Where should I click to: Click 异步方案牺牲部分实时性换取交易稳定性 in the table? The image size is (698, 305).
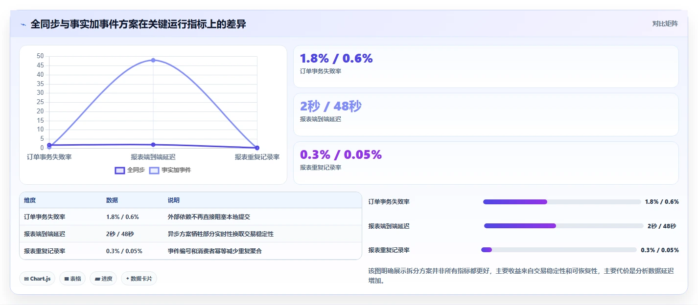pyautogui.click(x=221, y=234)
